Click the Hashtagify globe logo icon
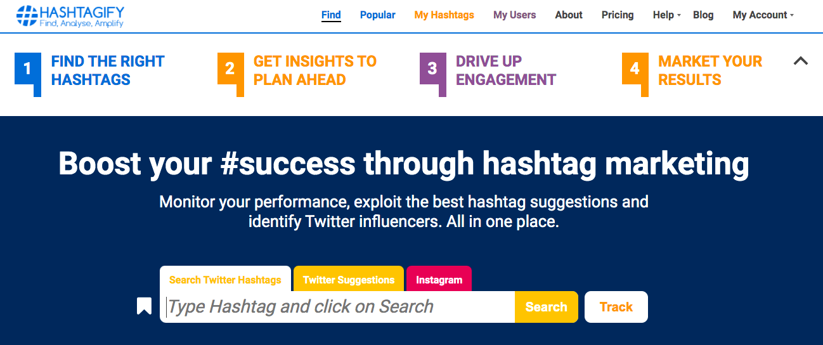 (27, 16)
